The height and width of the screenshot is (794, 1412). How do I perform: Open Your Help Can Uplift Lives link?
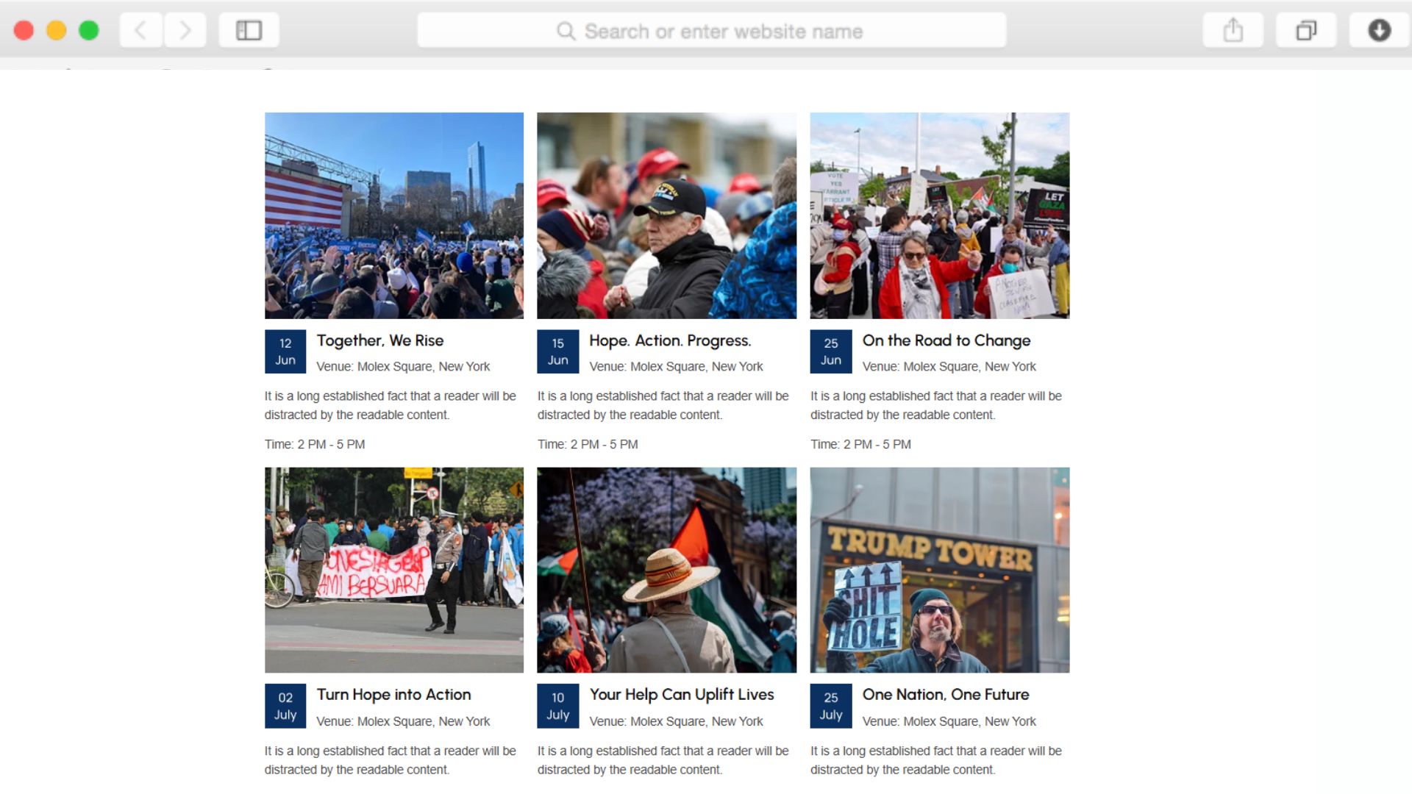coord(681,695)
